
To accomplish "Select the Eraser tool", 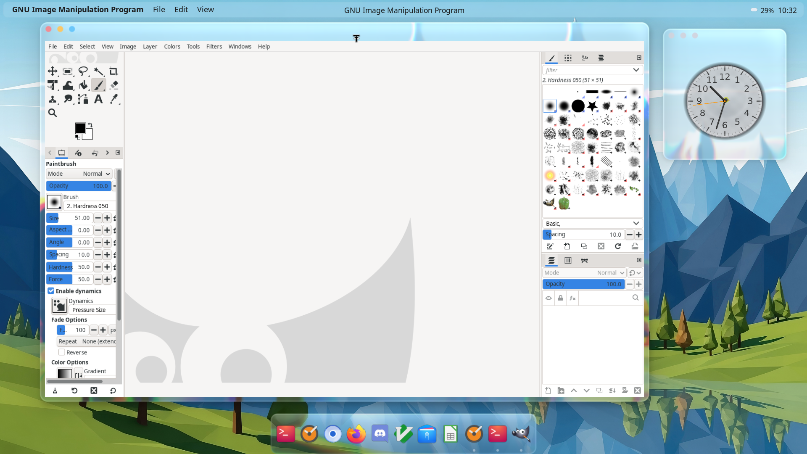I will (113, 85).
